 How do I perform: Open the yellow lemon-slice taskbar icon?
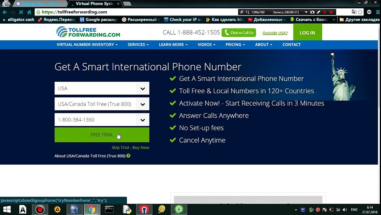pyautogui.click(x=162, y=210)
